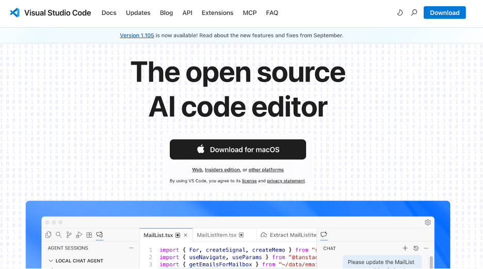Image resolution: width=483 pixels, height=269 pixels.
Task: Toggle the dark theme moon icon
Action: [x=399, y=12]
